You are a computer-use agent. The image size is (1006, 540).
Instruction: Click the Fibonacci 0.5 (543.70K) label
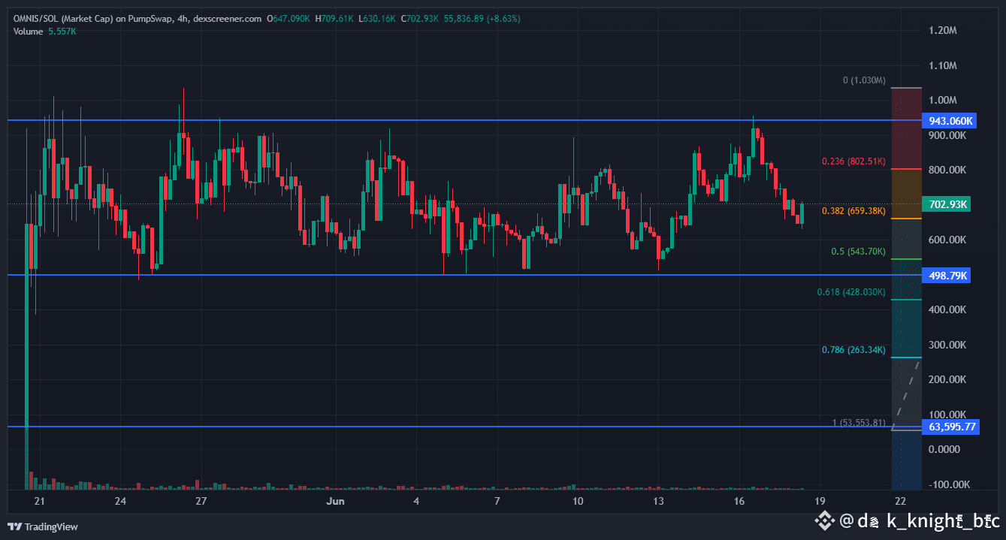tap(859, 252)
